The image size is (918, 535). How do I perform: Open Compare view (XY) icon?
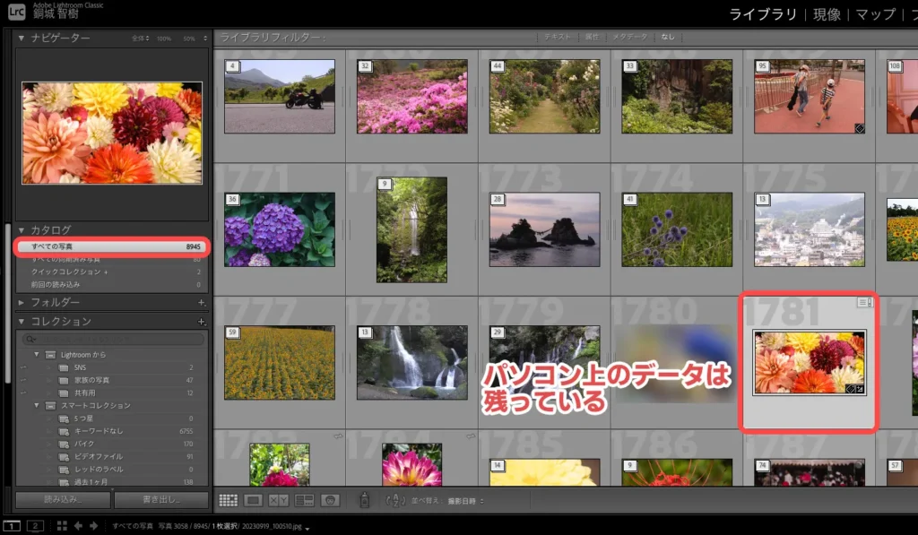pyautogui.click(x=279, y=500)
